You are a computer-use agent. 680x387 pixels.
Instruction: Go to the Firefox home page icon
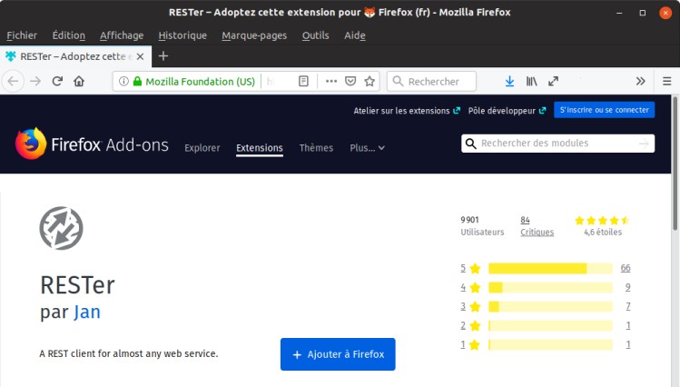coord(79,81)
